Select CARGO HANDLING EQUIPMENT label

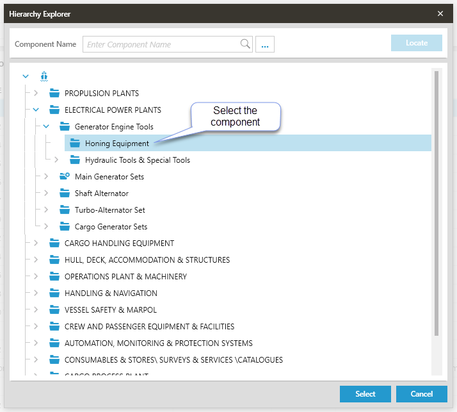tap(119, 243)
